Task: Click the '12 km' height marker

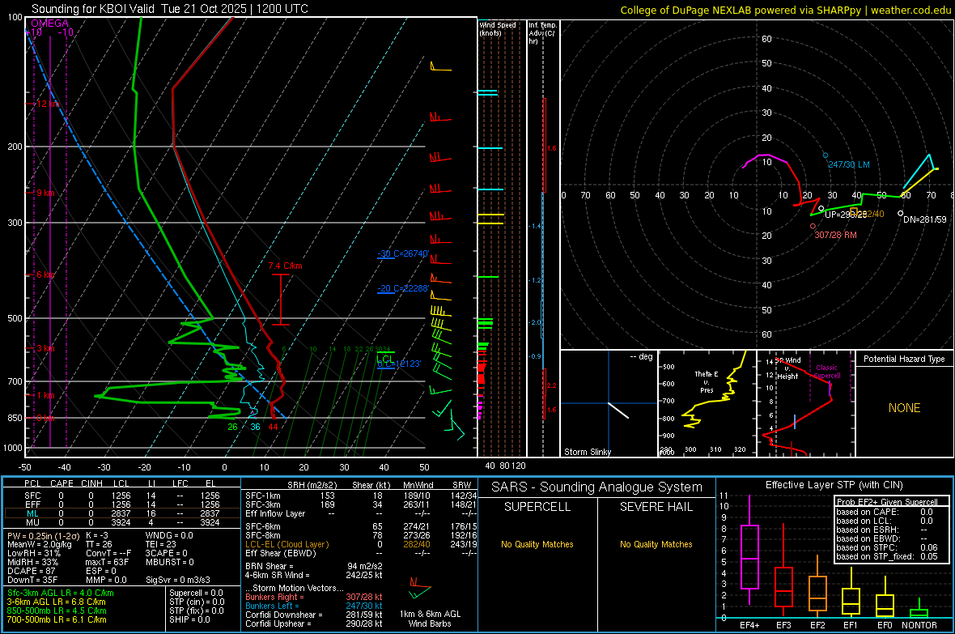Action: click(48, 104)
